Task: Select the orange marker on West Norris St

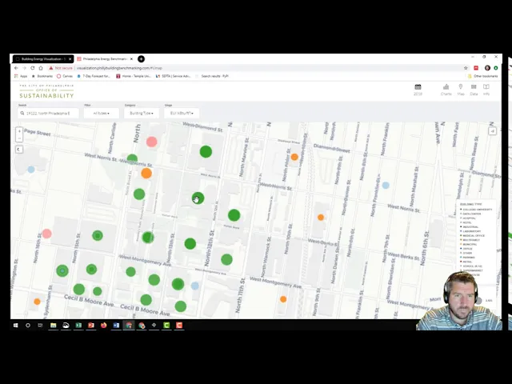Action: coord(146,173)
